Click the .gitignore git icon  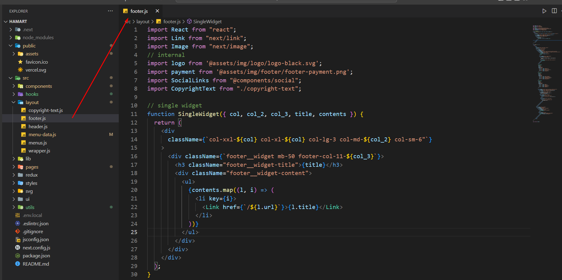click(17, 231)
